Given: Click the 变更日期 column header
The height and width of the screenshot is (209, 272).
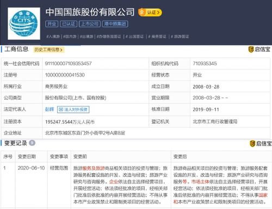Looking at the screenshot, I should (27, 156).
